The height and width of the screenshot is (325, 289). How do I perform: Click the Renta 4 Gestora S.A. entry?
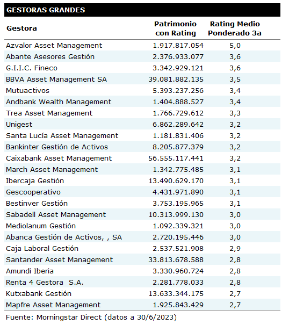[x=45, y=283]
